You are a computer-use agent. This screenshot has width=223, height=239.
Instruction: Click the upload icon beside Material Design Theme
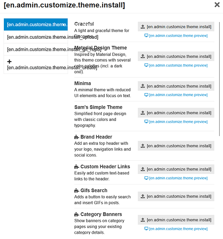click(142, 56)
